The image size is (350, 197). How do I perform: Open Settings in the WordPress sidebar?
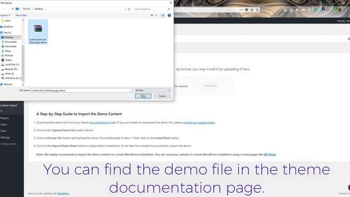click(5, 137)
